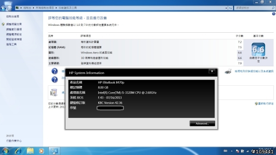Open the Windows Start button
The height and width of the screenshot is (155, 276).
(6, 151)
